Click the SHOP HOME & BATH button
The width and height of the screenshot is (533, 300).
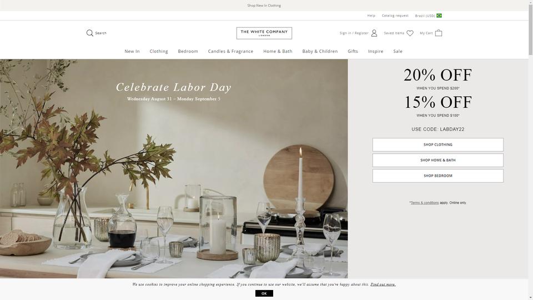[x=438, y=160]
